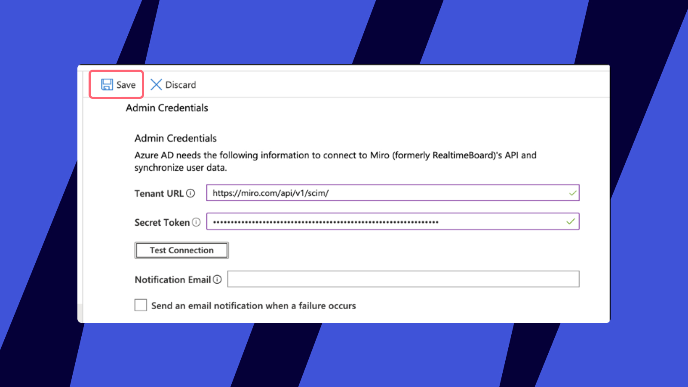Click the Save text in toolbar
This screenshot has width=688, height=387.
126,85
